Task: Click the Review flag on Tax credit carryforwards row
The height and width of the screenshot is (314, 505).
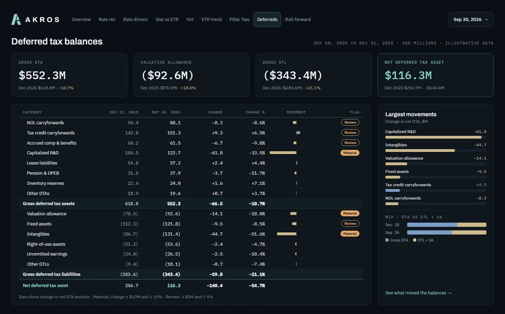Action: 350,133
